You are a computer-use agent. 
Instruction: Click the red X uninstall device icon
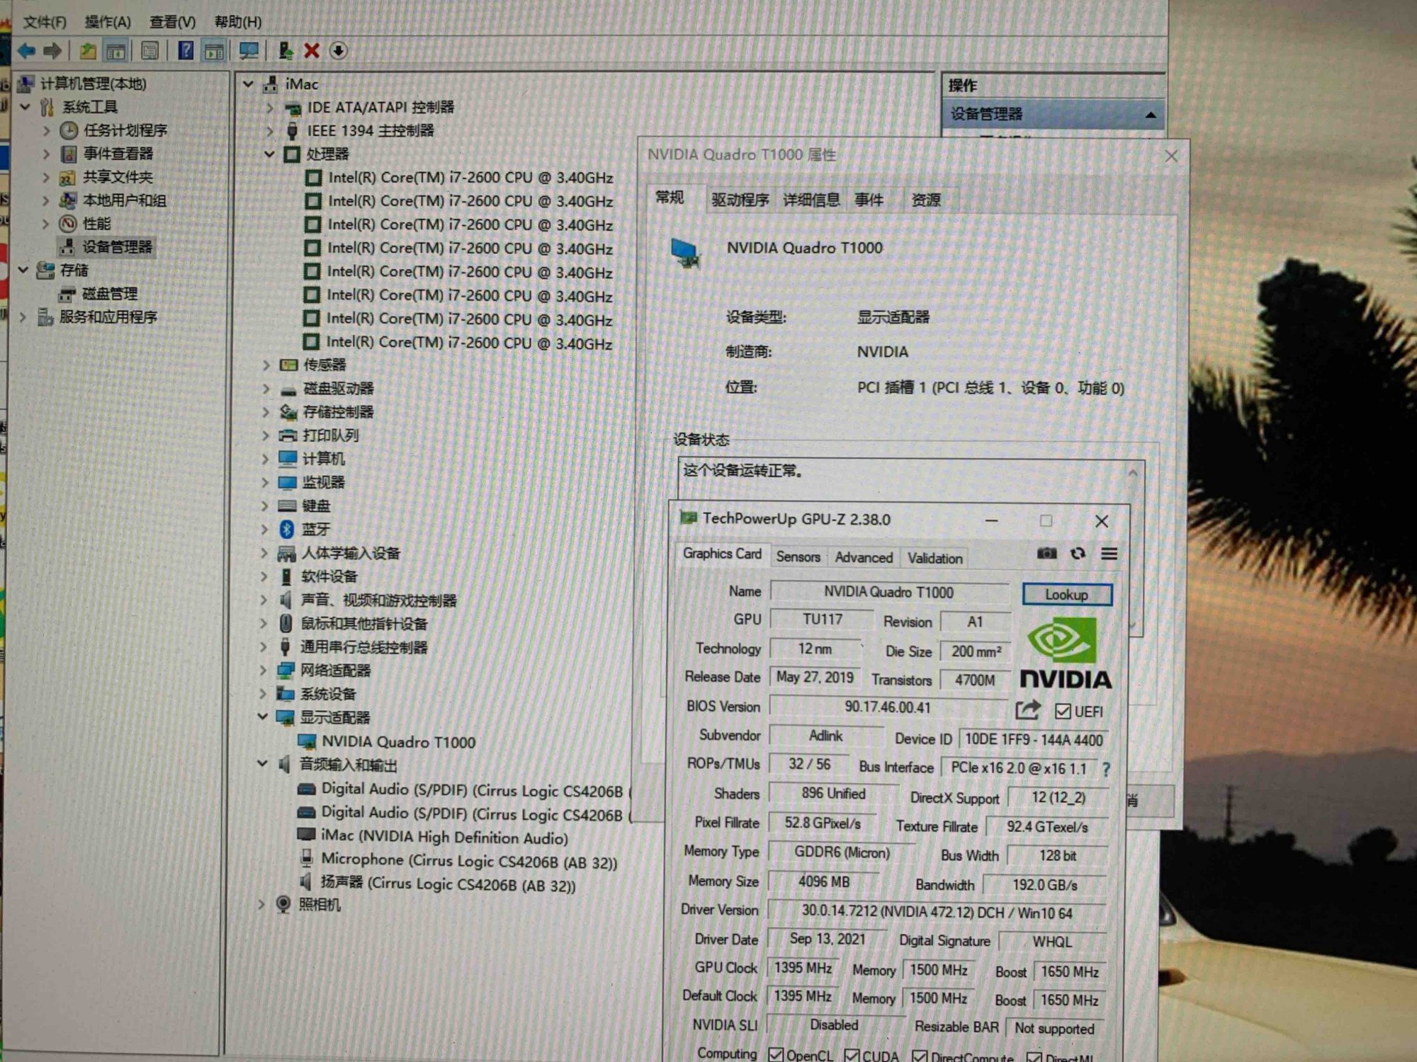tap(312, 51)
